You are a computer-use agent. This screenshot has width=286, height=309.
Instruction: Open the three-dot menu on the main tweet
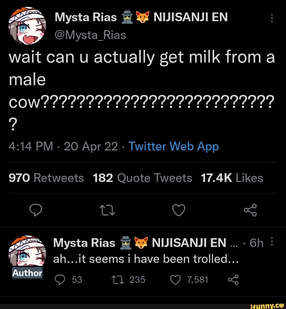click(x=272, y=18)
